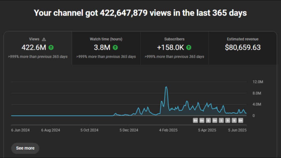This screenshot has width=281, height=158.
Task: Click the 12.0M axis label
Action: point(258,82)
